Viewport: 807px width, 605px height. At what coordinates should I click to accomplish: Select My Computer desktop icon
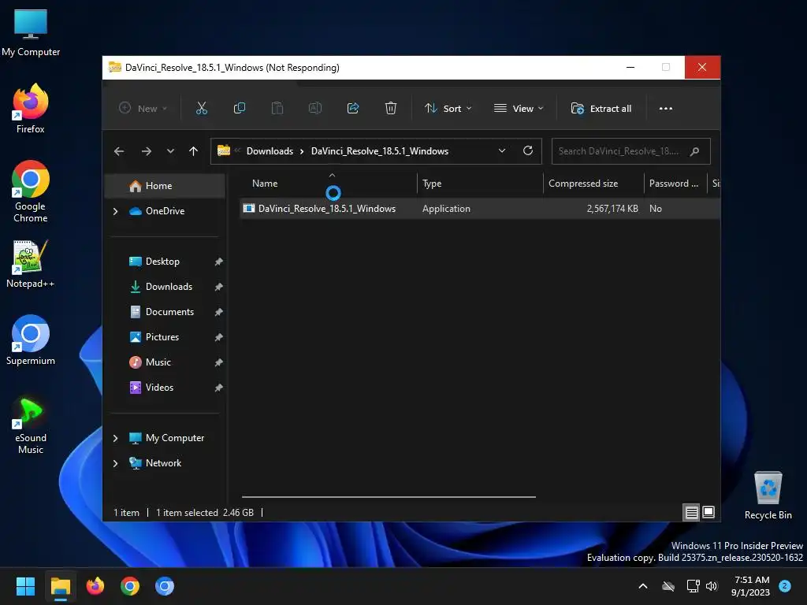(x=31, y=33)
